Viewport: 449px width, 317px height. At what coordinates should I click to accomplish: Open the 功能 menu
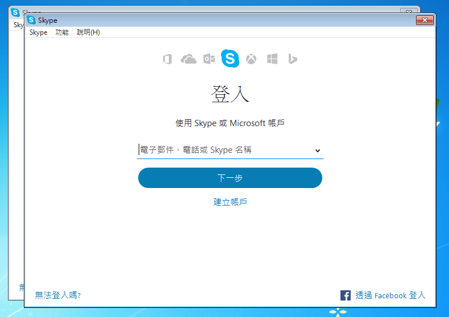point(62,32)
